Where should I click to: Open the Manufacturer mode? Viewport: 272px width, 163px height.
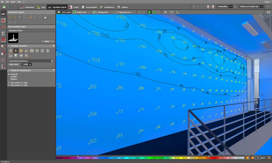point(107,7)
